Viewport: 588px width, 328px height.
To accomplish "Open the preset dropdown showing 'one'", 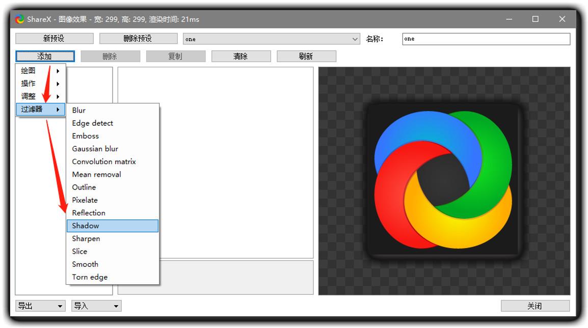I will click(272, 39).
